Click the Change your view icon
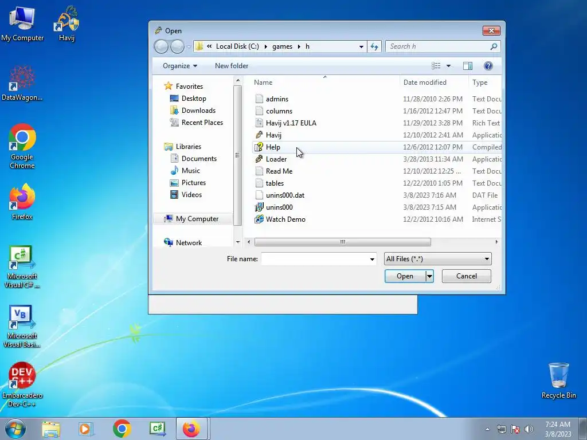This screenshot has height=440, width=587. click(436, 66)
